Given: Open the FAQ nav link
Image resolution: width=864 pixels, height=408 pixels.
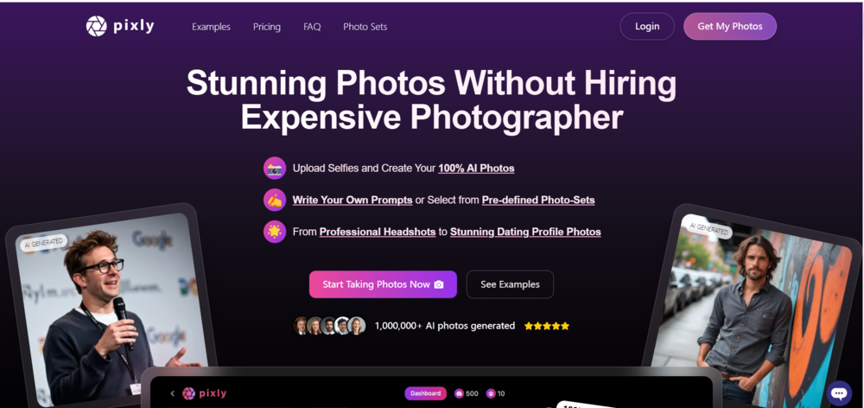Looking at the screenshot, I should 312,27.
